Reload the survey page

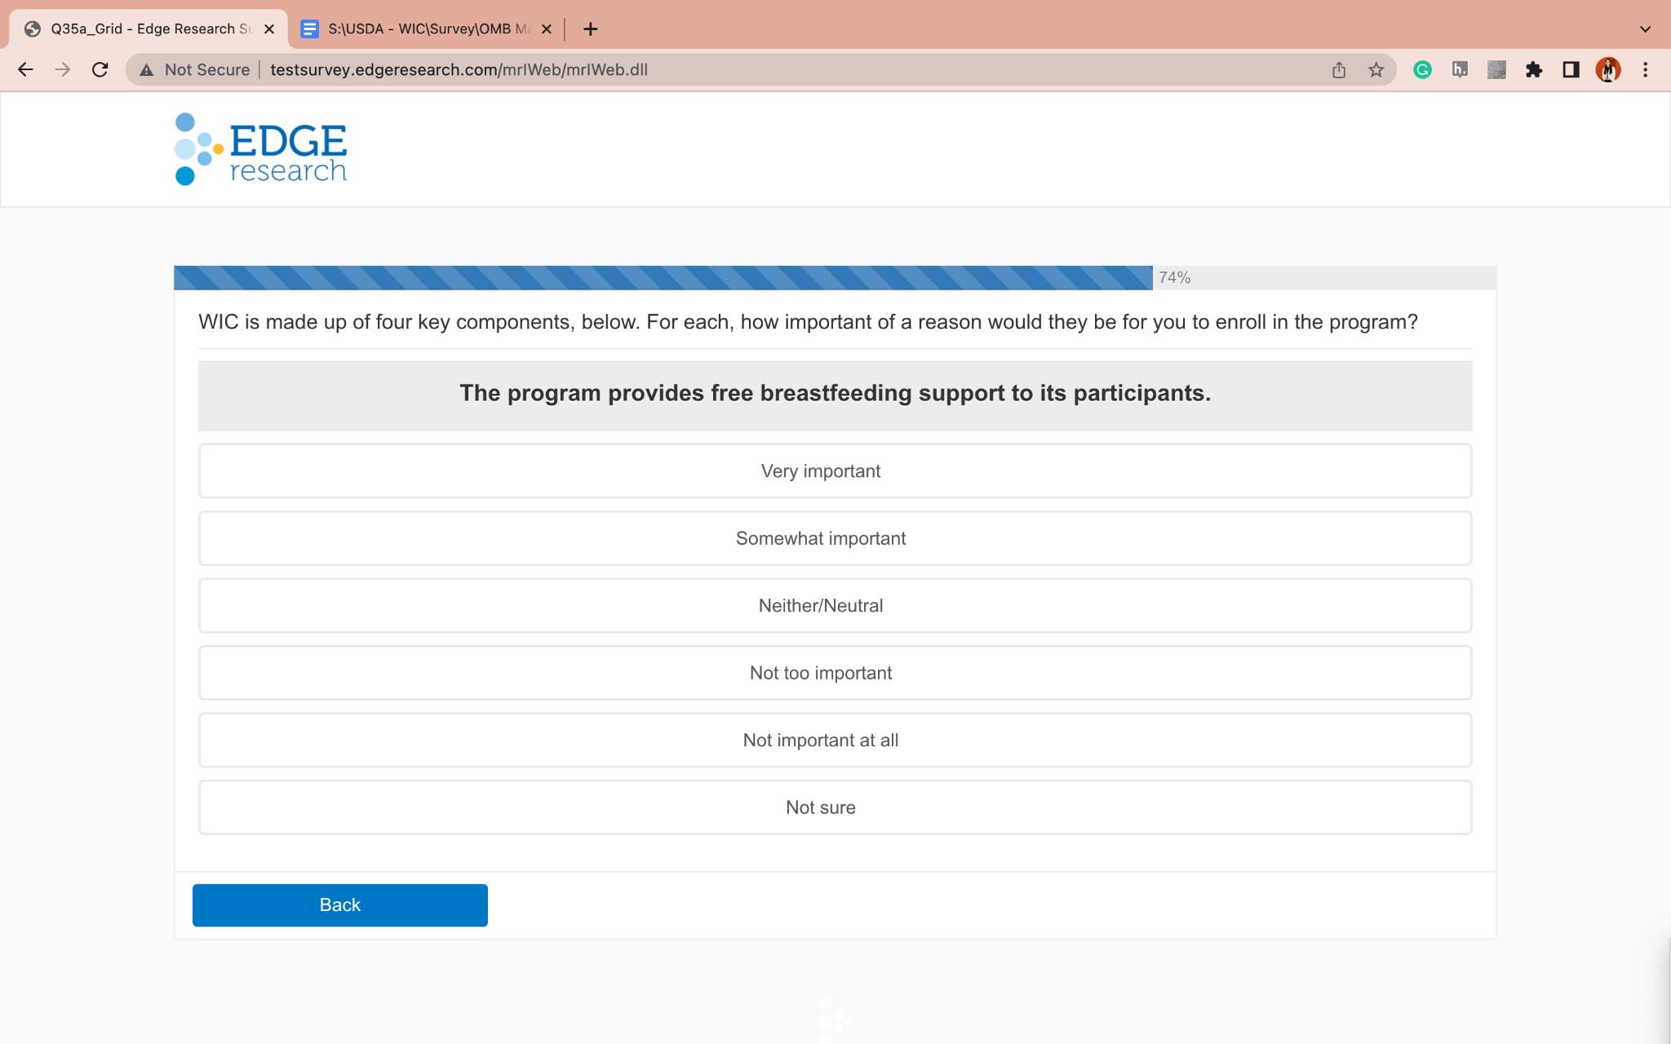100,70
